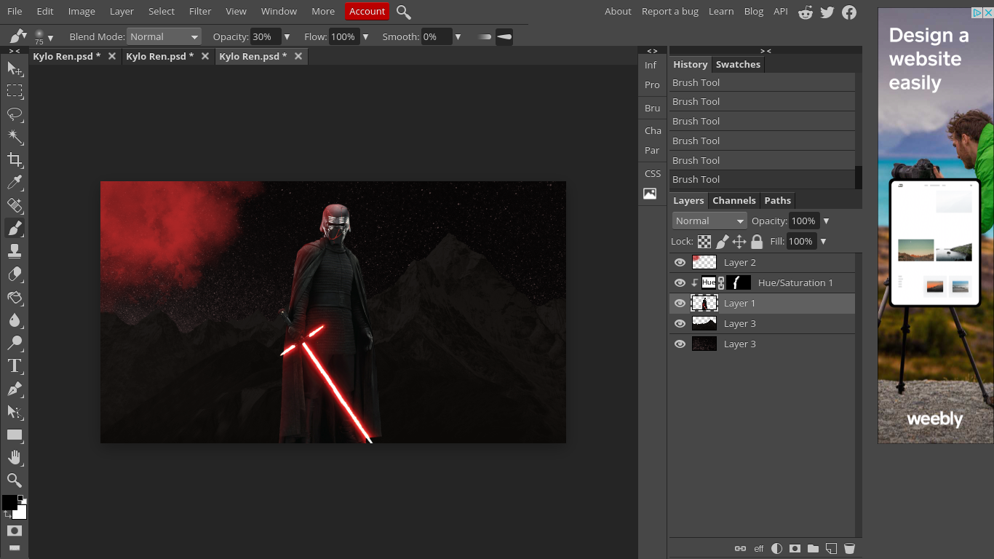This screenshot has width=994, height=559.
Task: Open Photopea Facebook page icon
Action: [x=849, y=12]
